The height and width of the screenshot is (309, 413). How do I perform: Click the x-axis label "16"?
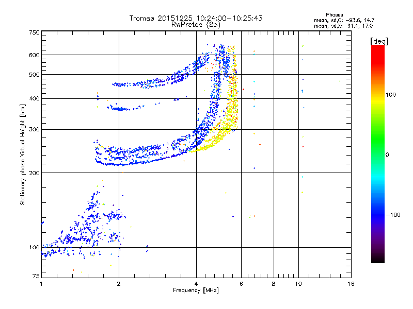351,284
